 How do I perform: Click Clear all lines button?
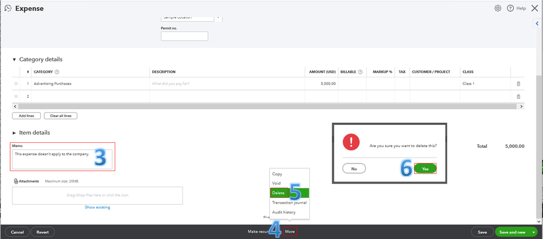coord(60,116)
